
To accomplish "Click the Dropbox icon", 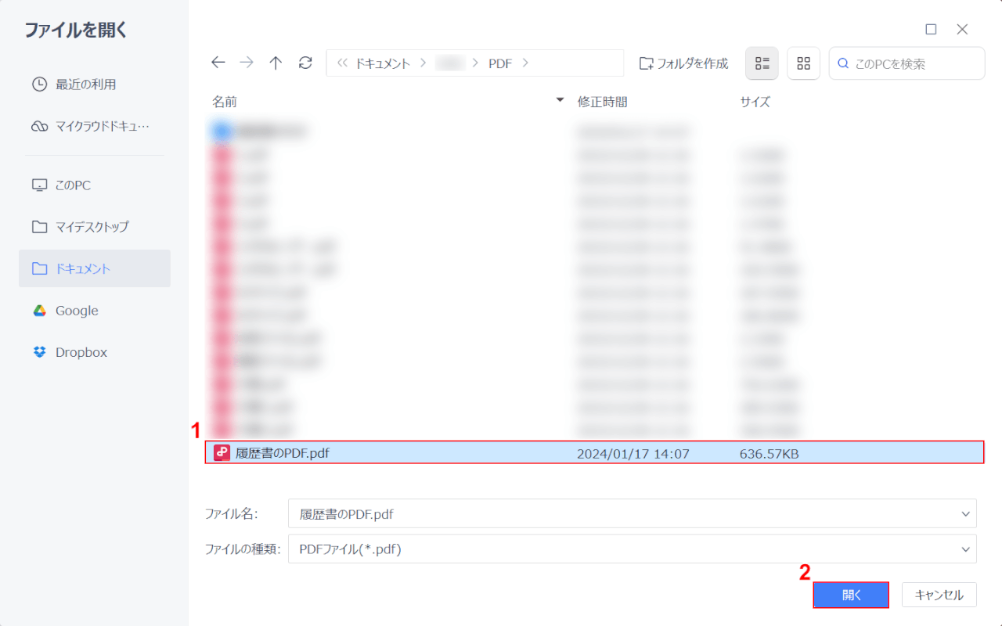I will [x=39, y=352].
